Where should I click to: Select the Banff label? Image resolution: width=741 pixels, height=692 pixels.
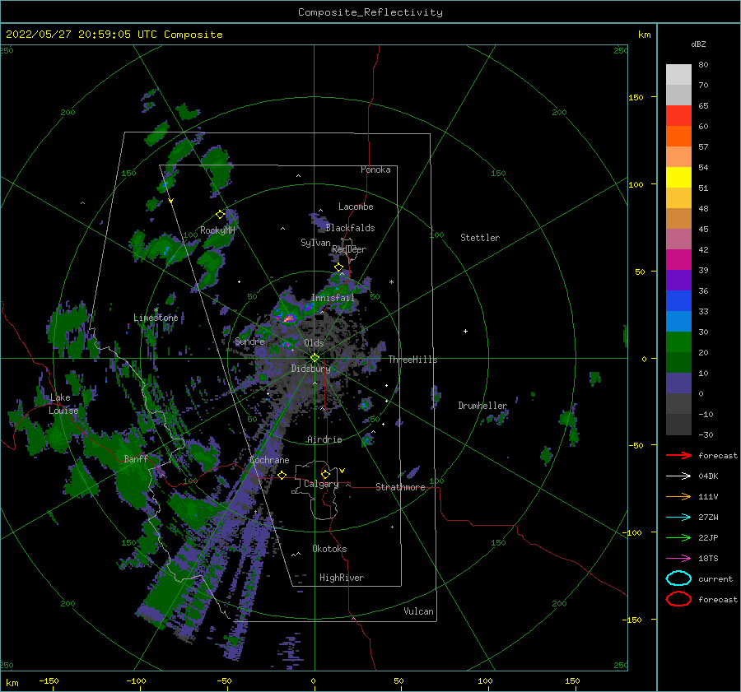pos(136,458)
